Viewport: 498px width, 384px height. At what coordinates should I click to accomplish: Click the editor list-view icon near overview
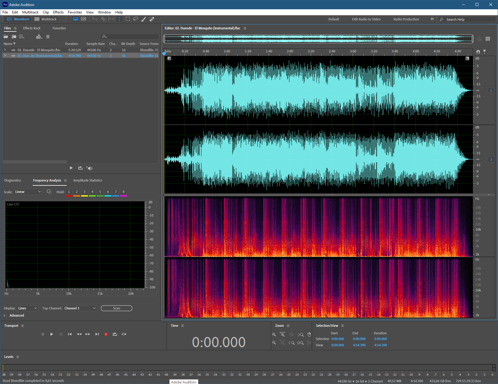488,39
